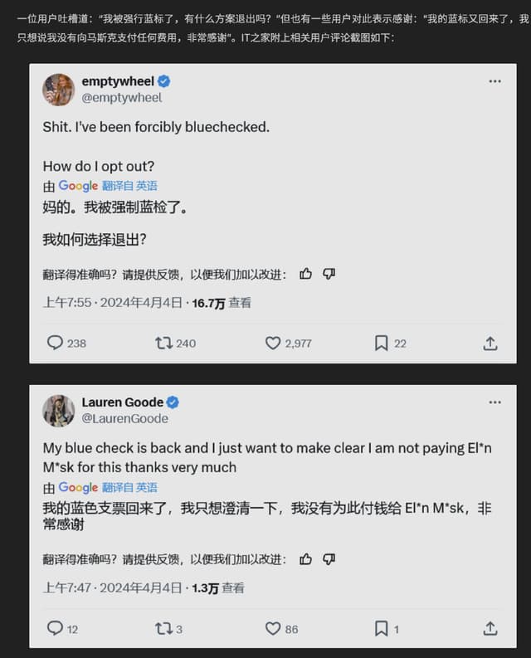The image size is (531, 658).
Task: Click emptywheel's blue verified badge
Action: tap(163, 81)
